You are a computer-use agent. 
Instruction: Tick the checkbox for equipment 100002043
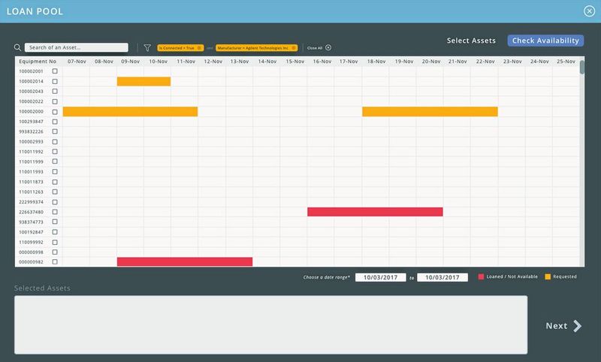coord(55,91)
